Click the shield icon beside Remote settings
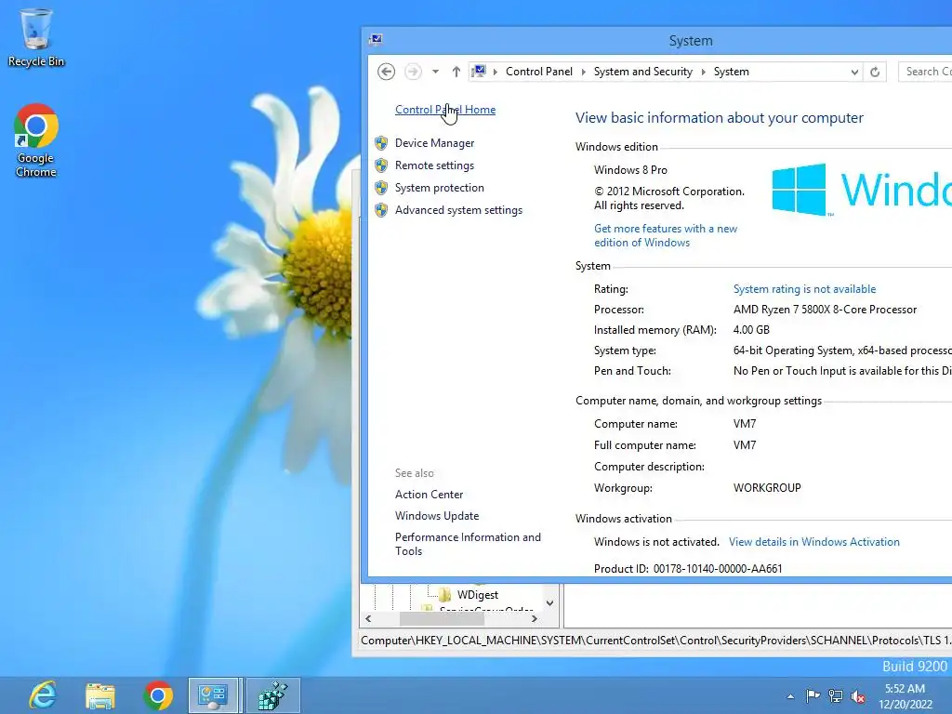 [381, 165]
